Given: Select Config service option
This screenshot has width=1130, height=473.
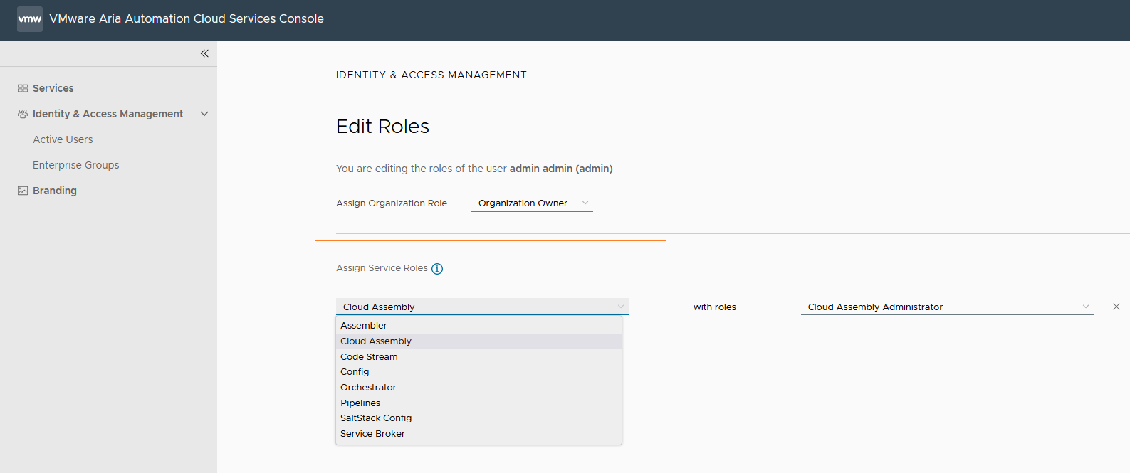Looking at the screenshot, I should coord(355,372).
